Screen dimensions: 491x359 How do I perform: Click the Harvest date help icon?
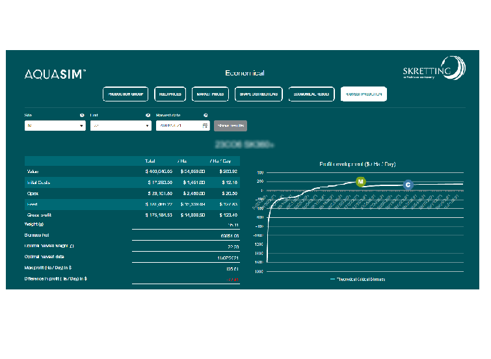point(206,115)
